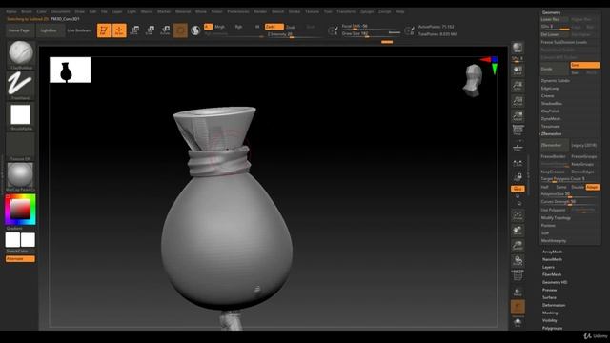Image resolution: width=610 pixels, height=343 pixels.
Task: Open the Home Page button
Action: pos(19,30)
